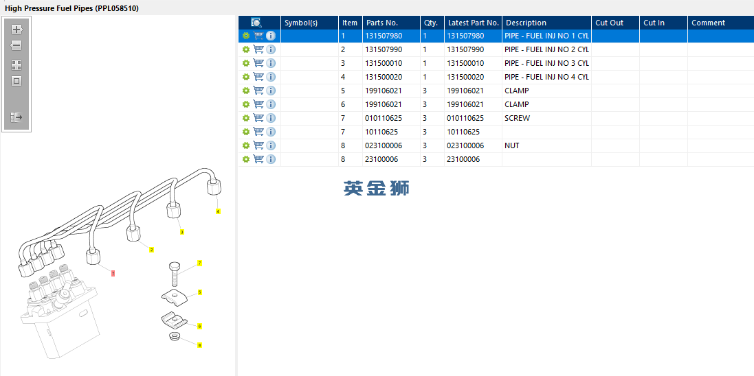Click latest part number 023100006
Viewport: 754px width, 376px height.
coord(465,145)
